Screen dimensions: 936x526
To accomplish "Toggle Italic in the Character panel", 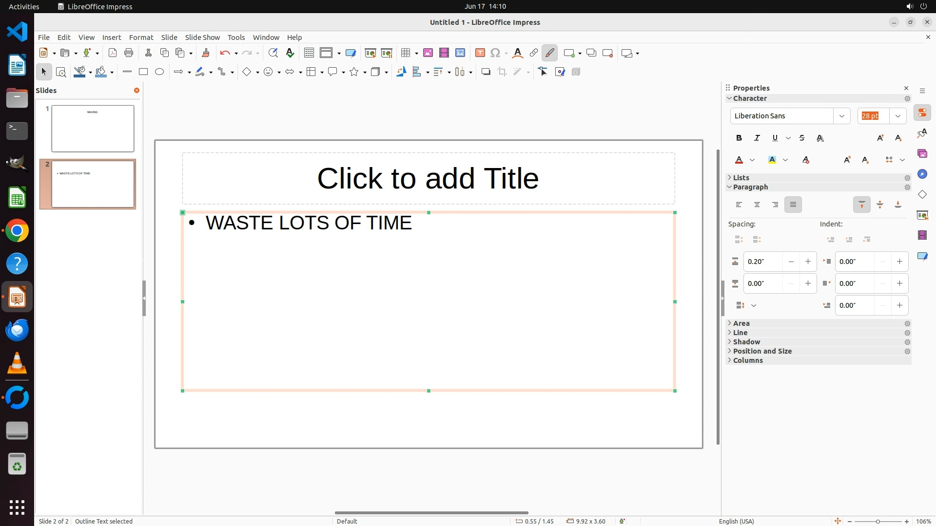I will click(x=757, y=138).
